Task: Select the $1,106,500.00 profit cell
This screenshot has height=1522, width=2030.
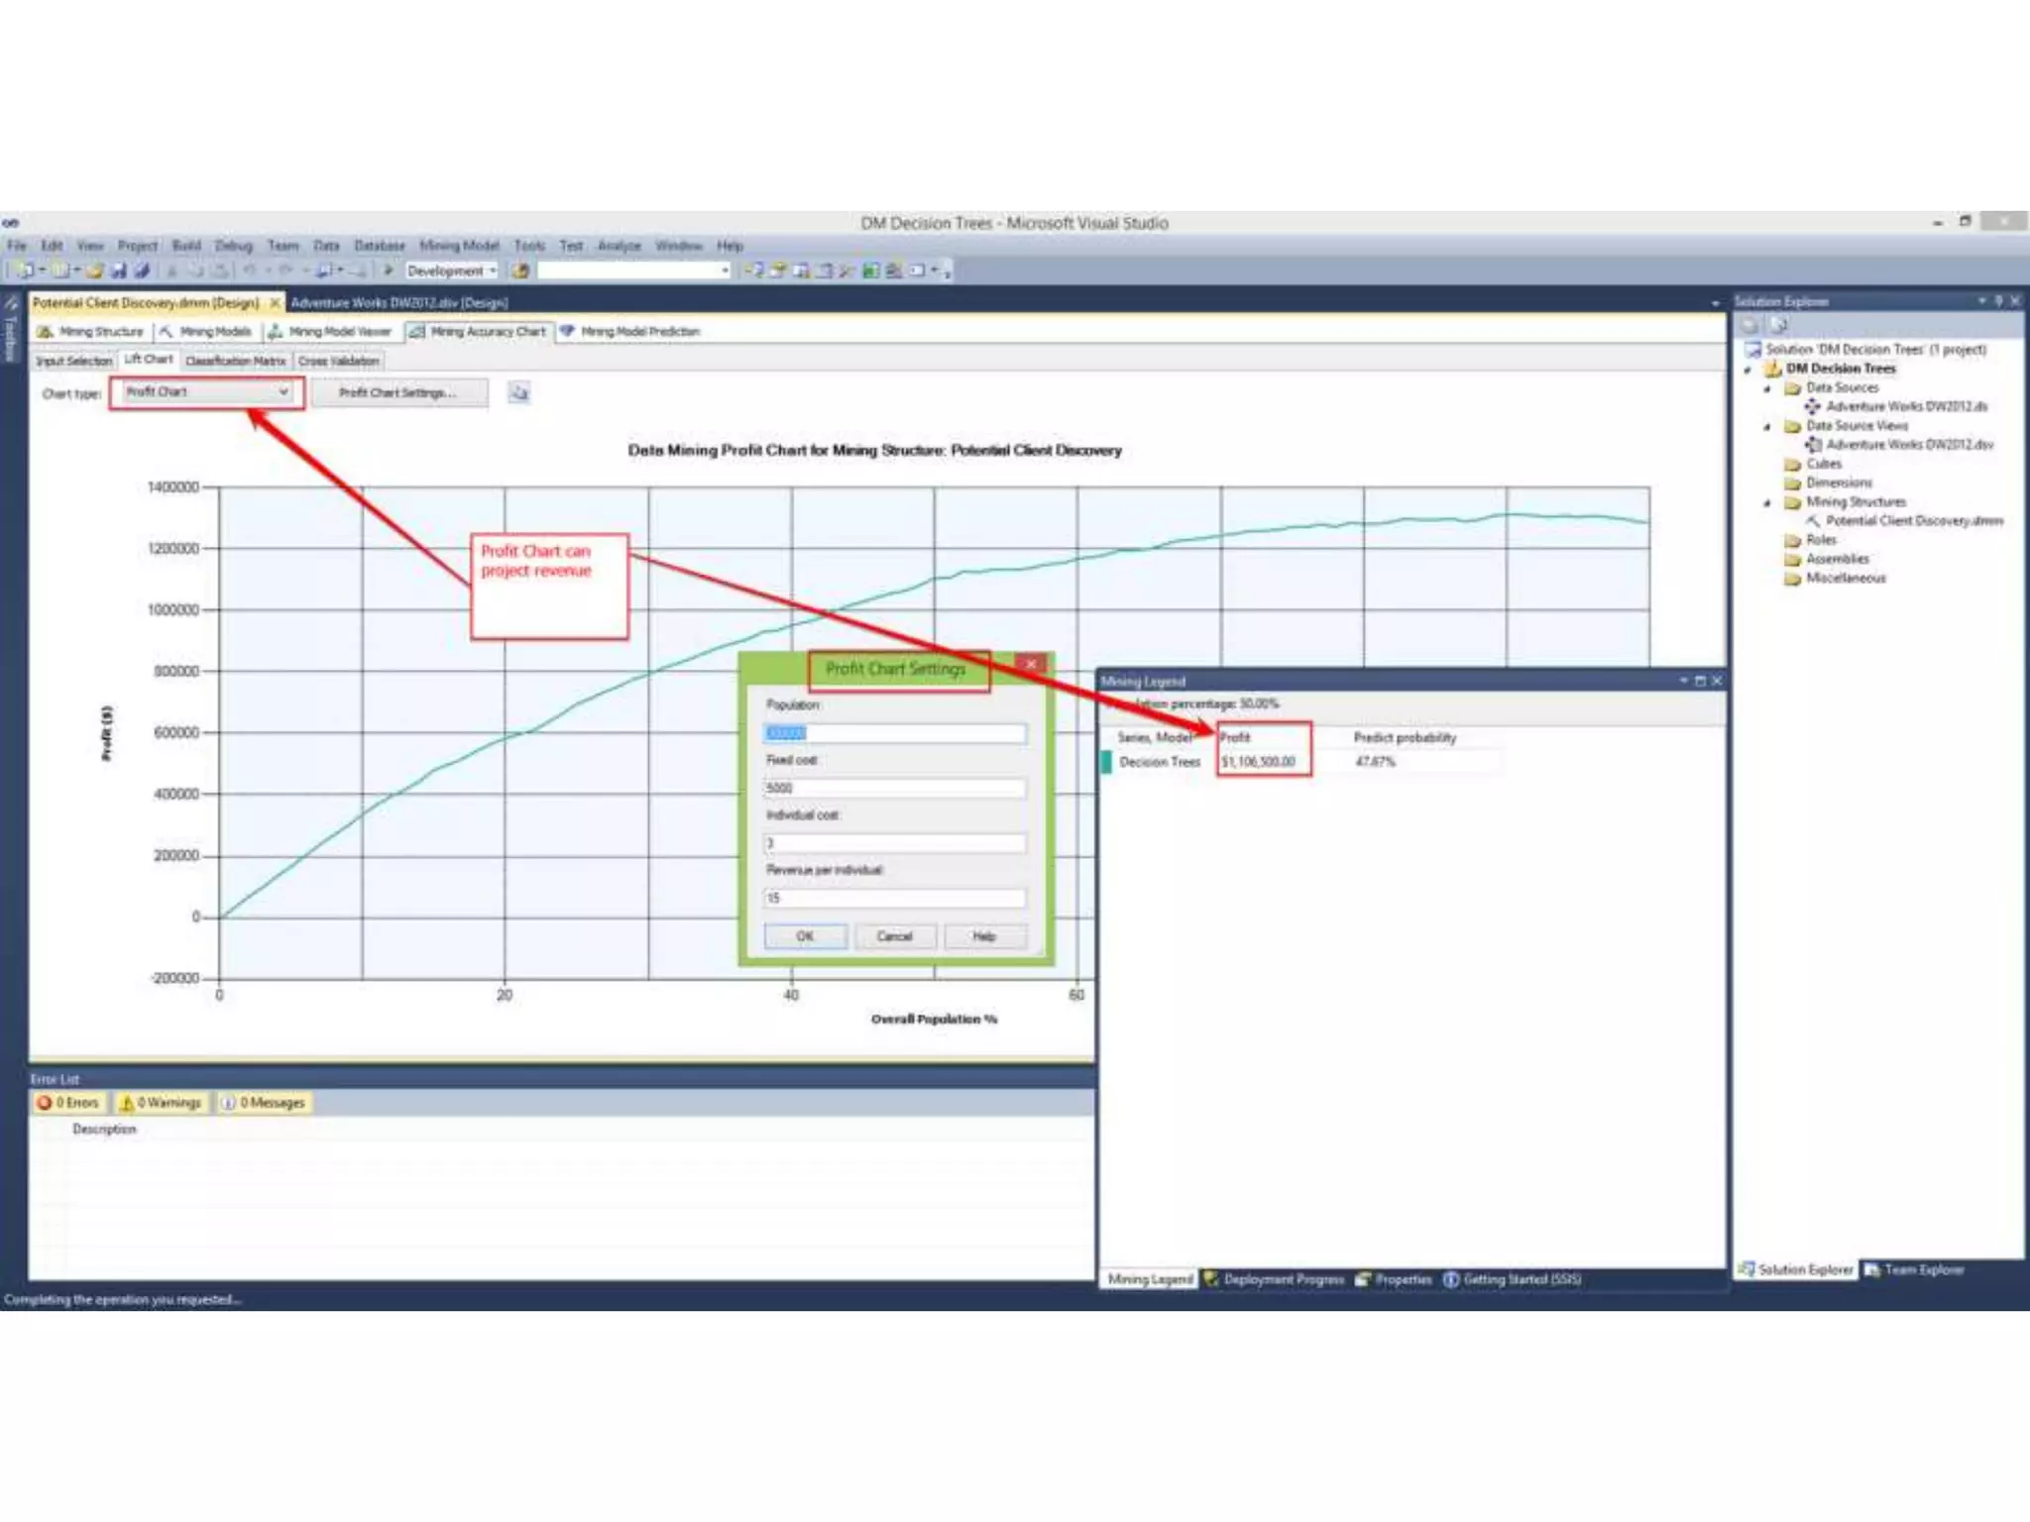Action: point(1259,762)
